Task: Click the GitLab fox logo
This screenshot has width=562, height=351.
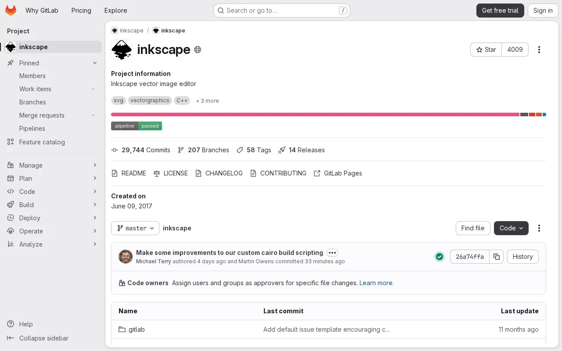Action: coord(11,11)
